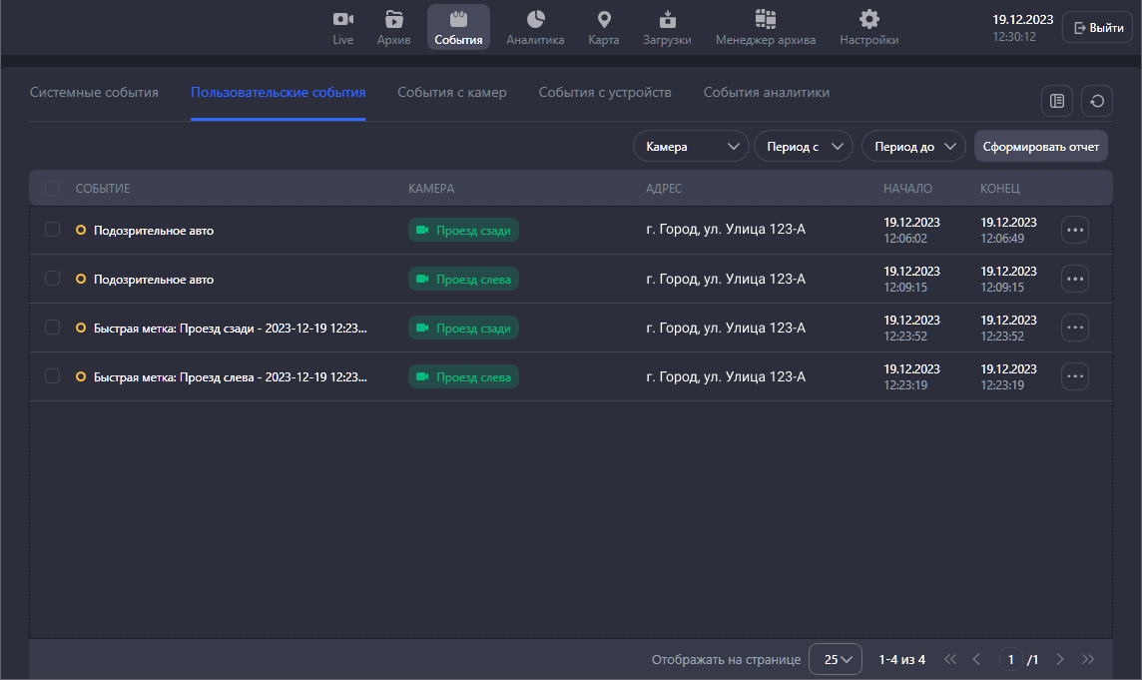Click the Сформировать отчет button
Viewport: 1142px width, 680px height.
pos(1040,146)
